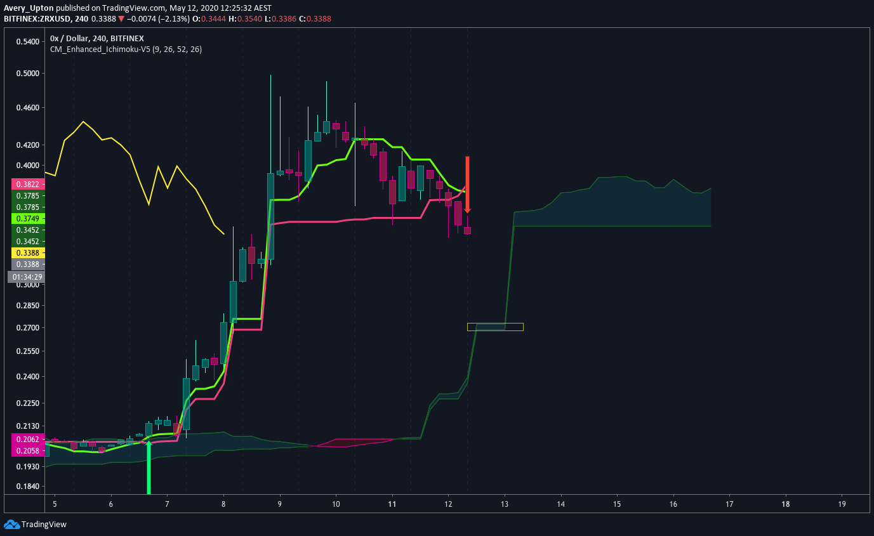The width and height of the screenshot is (874, 536).
Task: Click bold date 18 on the time axis
Action: (x=786, y=504)
